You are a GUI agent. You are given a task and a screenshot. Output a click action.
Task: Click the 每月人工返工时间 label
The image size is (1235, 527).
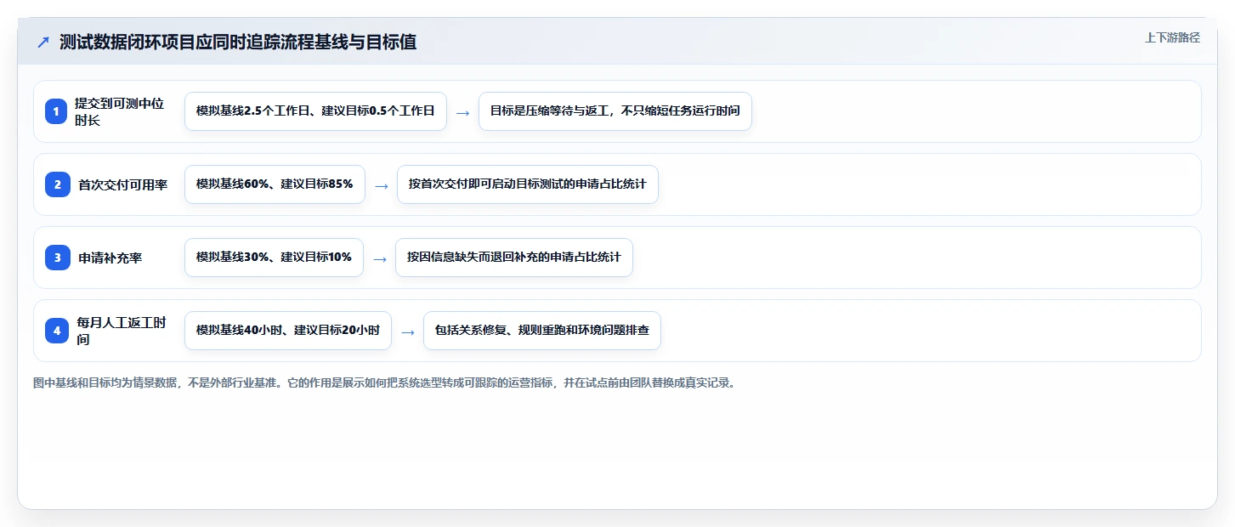pyautogui.click(x=121, y=331)
